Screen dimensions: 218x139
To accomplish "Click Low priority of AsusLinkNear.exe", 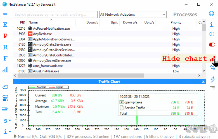I will click(x=176, y=71).
